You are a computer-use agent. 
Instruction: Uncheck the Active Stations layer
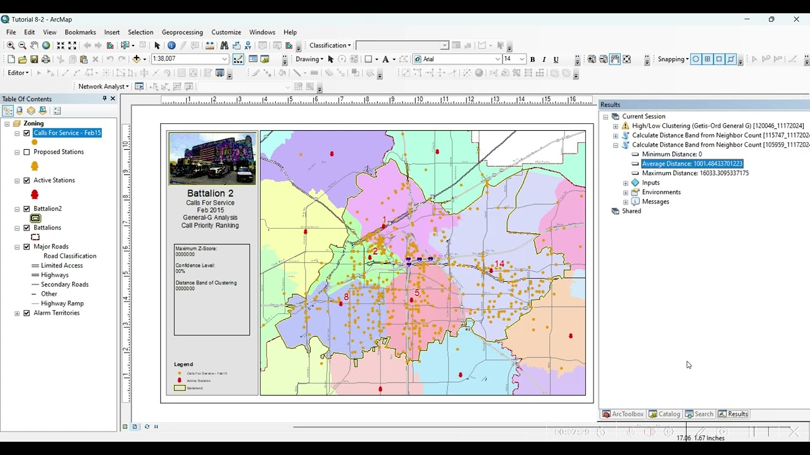point(27,181)
